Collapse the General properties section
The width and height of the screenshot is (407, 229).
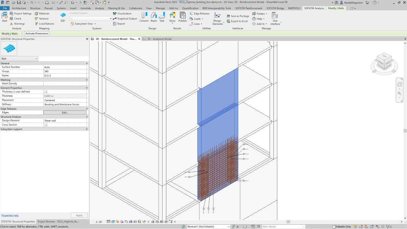tap(87, 63)
